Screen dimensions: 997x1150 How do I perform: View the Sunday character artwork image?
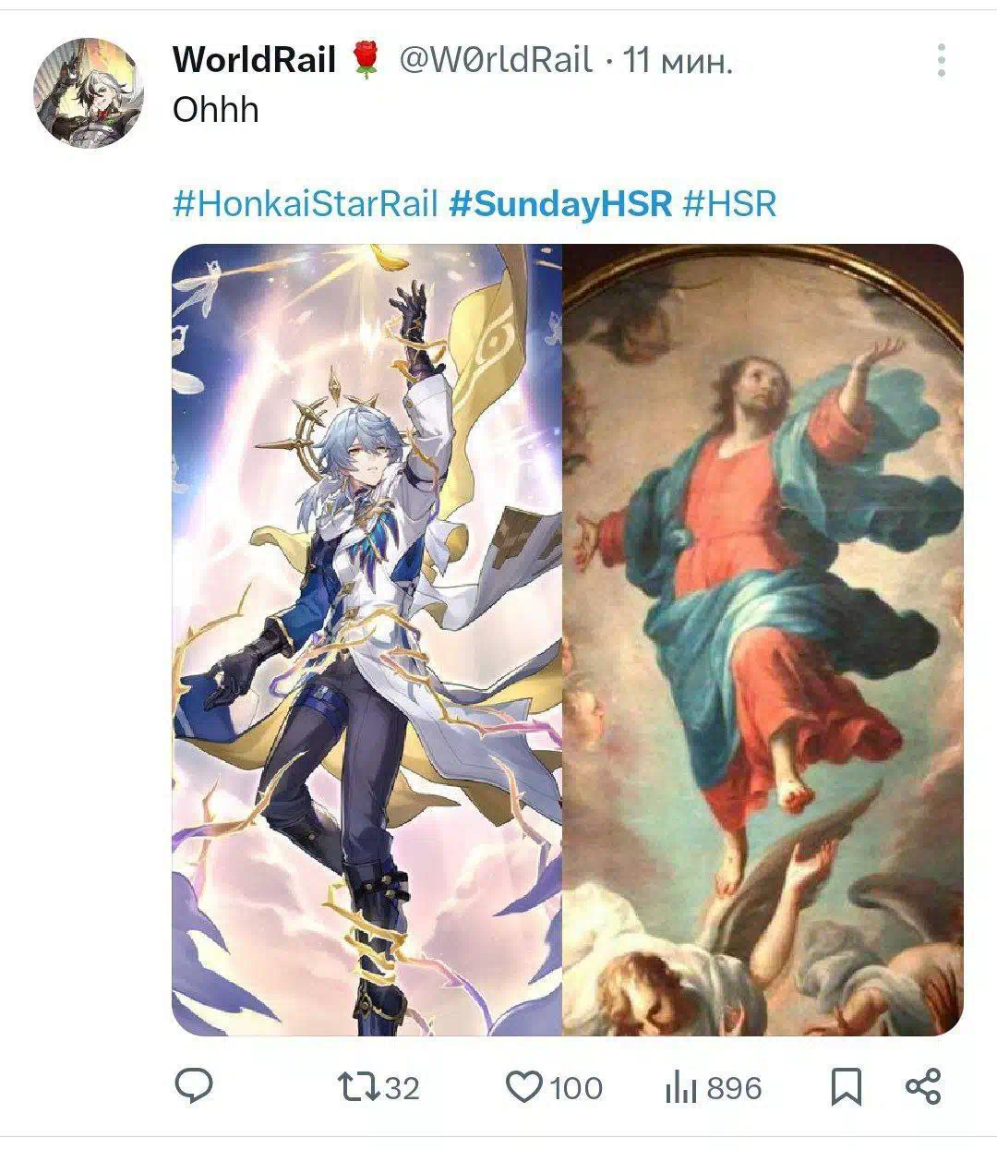coord(367,639)
